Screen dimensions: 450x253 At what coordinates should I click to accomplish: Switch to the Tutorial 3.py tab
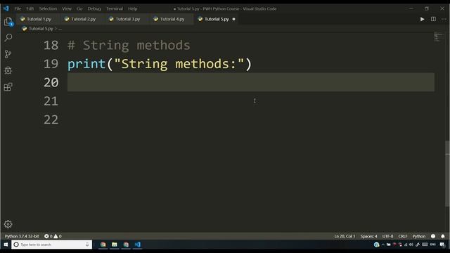click(127, 19)
